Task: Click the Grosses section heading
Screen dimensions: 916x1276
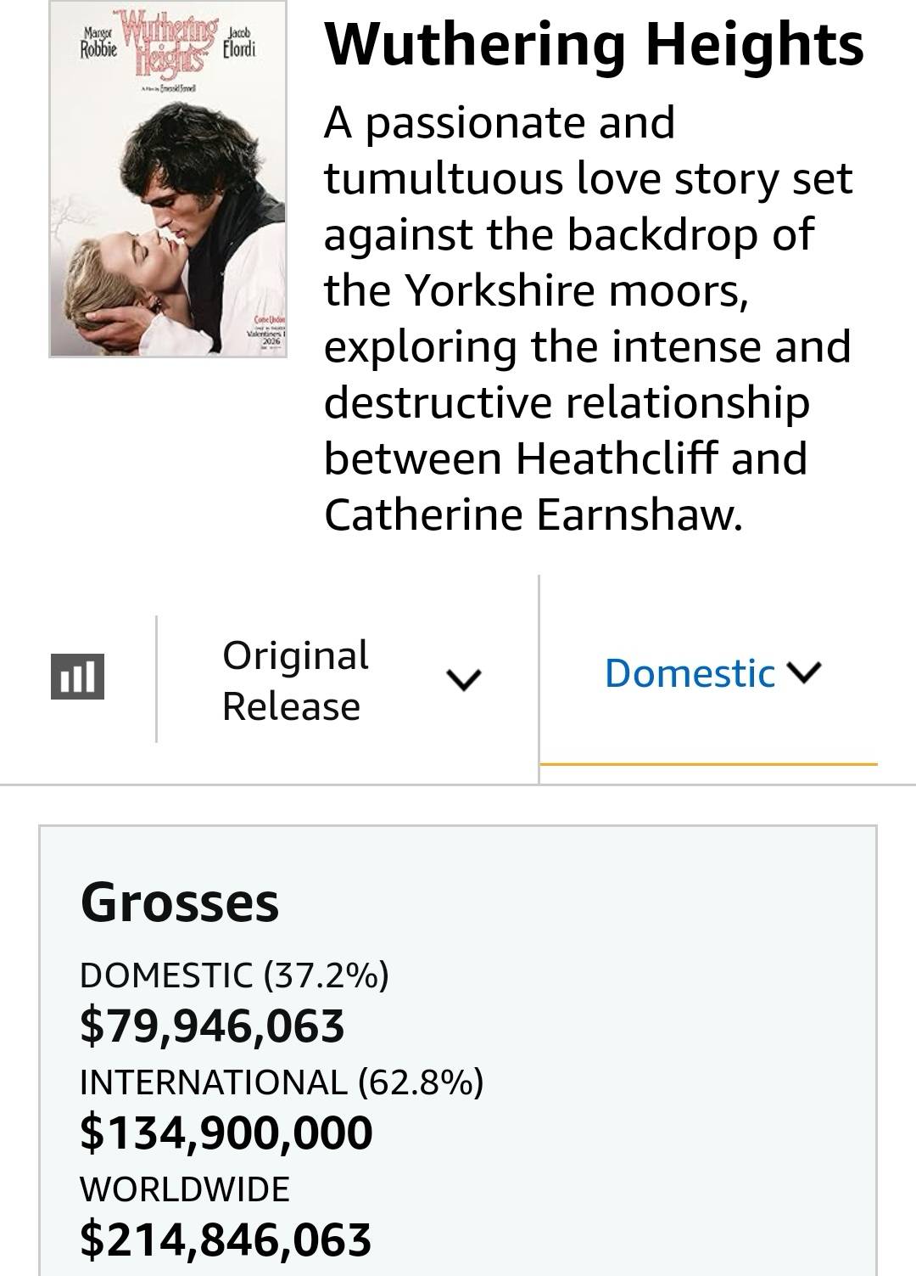Action: coord(180,902)
